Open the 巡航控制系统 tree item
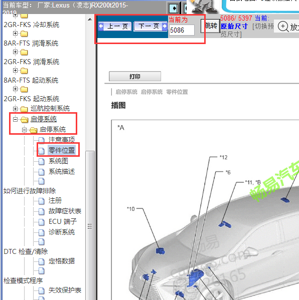This screenshot has width=299, height=300. click(50, 109)
